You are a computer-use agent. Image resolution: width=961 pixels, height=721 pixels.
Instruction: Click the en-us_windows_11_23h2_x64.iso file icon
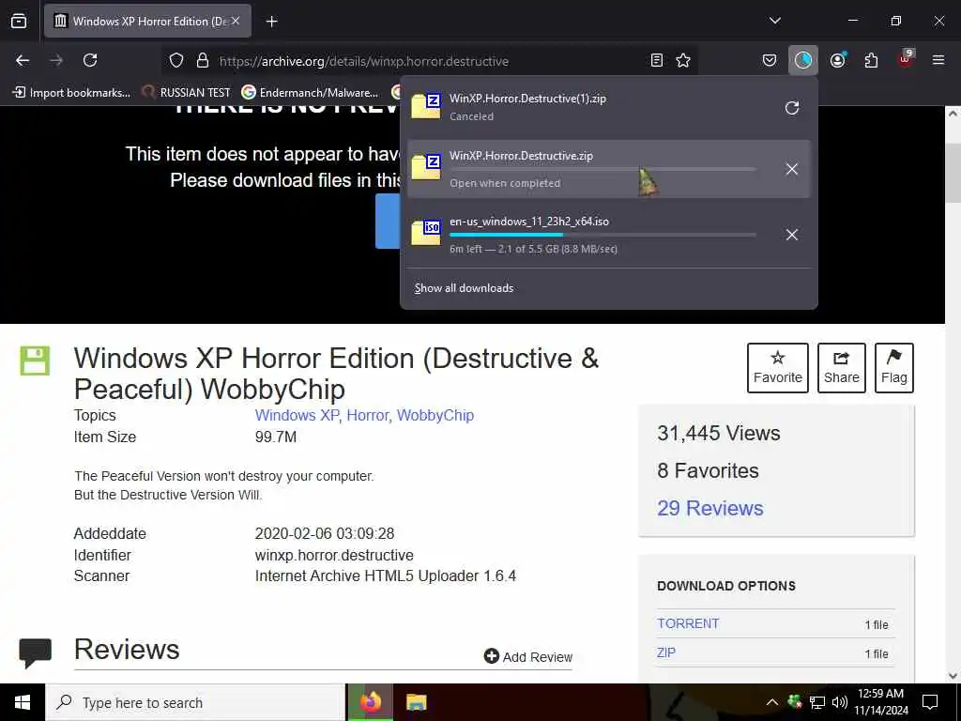(x=426, y=233)
